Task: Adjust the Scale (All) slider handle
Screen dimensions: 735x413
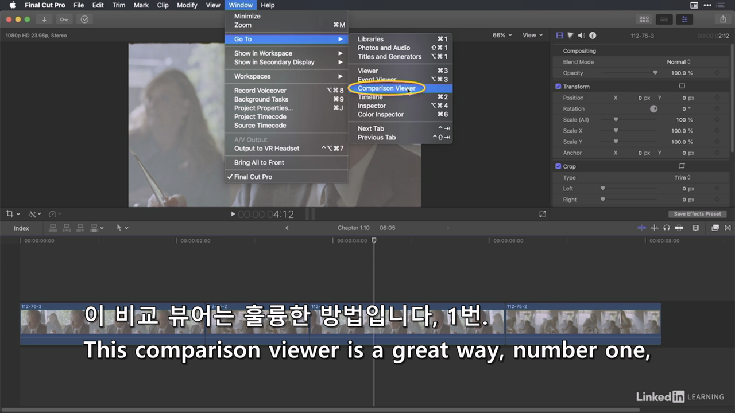Action: point(616,119)
